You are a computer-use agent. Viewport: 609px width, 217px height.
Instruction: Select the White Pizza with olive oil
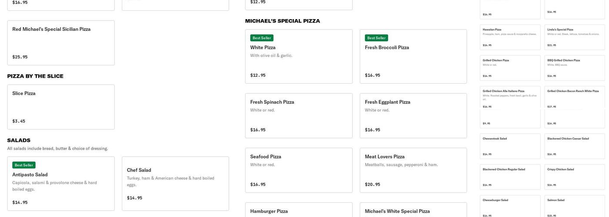[x=299, y=56]
